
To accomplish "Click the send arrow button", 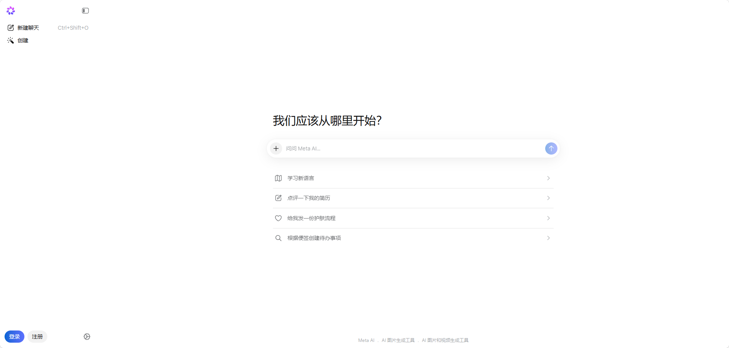I will point(551,148).
